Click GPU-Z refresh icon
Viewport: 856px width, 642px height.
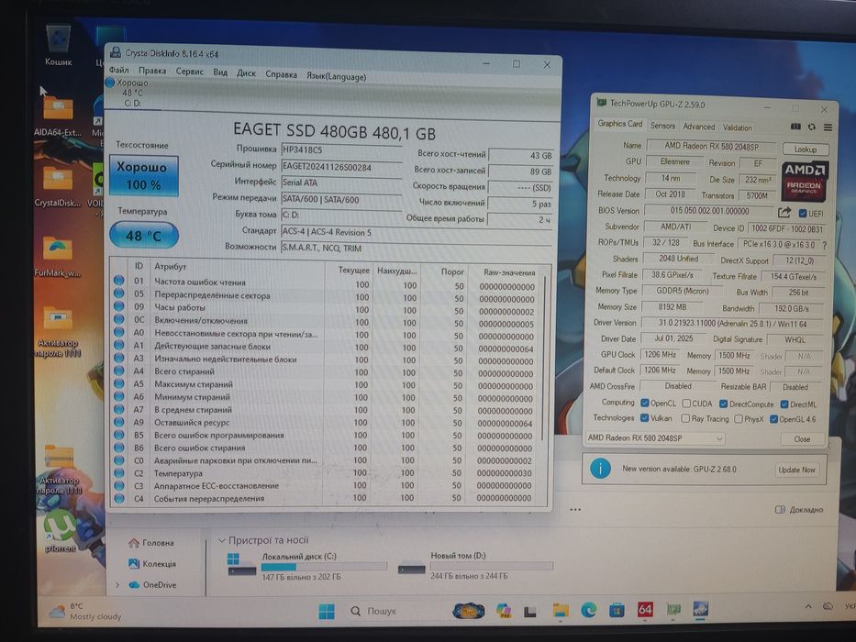coord(812,127)
